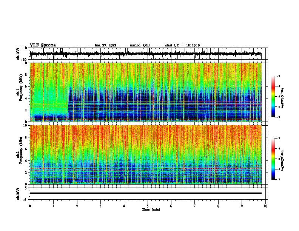
Task: Click the time axis tick label "0"
Action: [x=30, y=206]
